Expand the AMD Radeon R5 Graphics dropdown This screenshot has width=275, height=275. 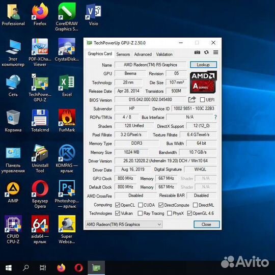[x=124, y=224]
